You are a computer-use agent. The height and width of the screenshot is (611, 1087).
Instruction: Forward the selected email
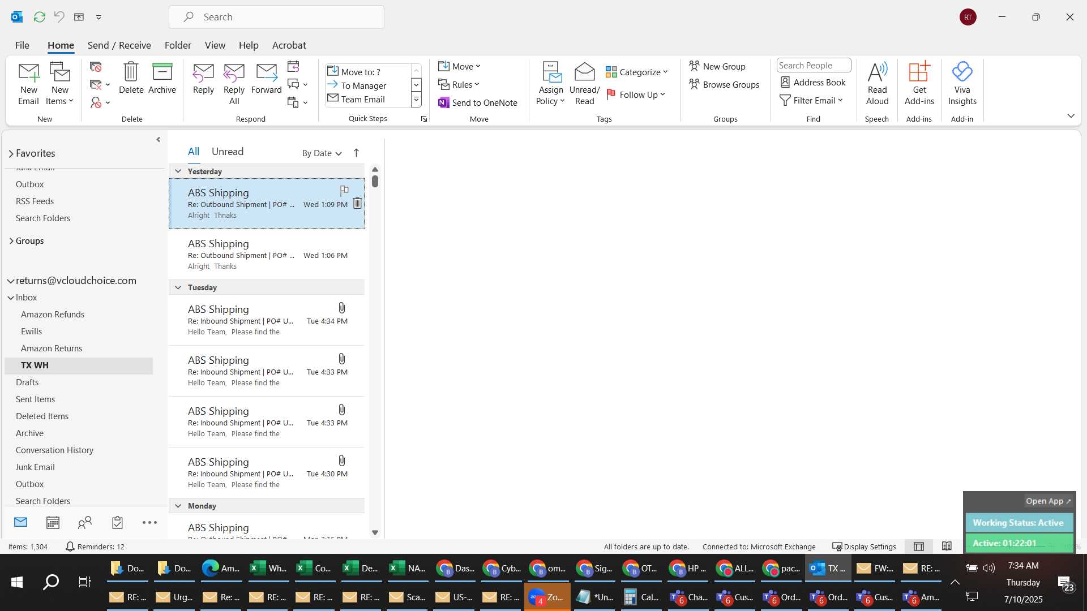[266, 78]
